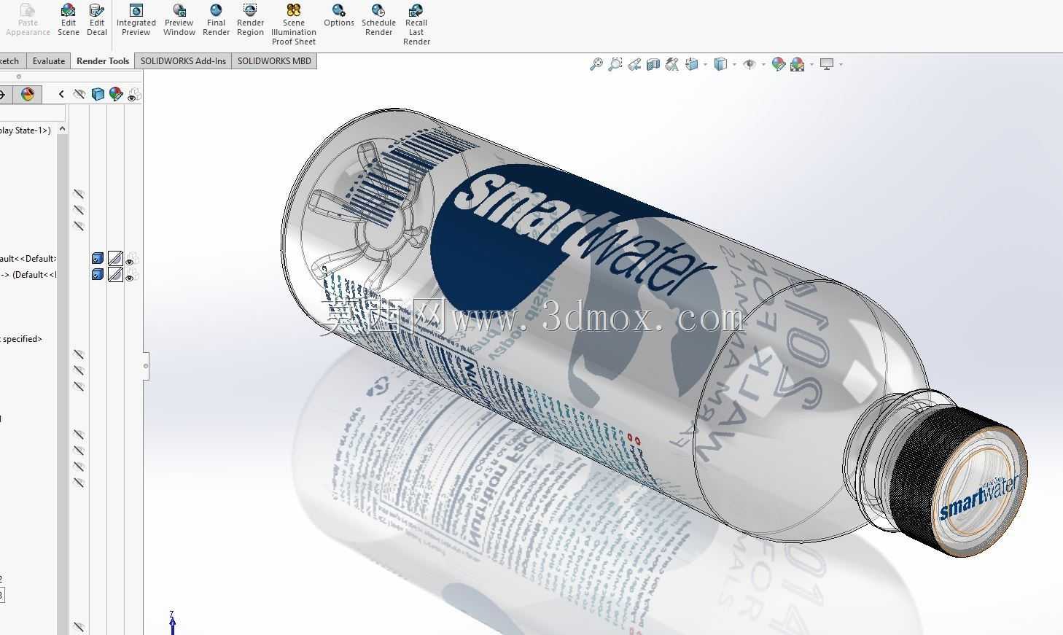Open the SOLIDWORKS MBD tab
Viewport: 1063px width, 635px height.
click(x=274, y=61)
